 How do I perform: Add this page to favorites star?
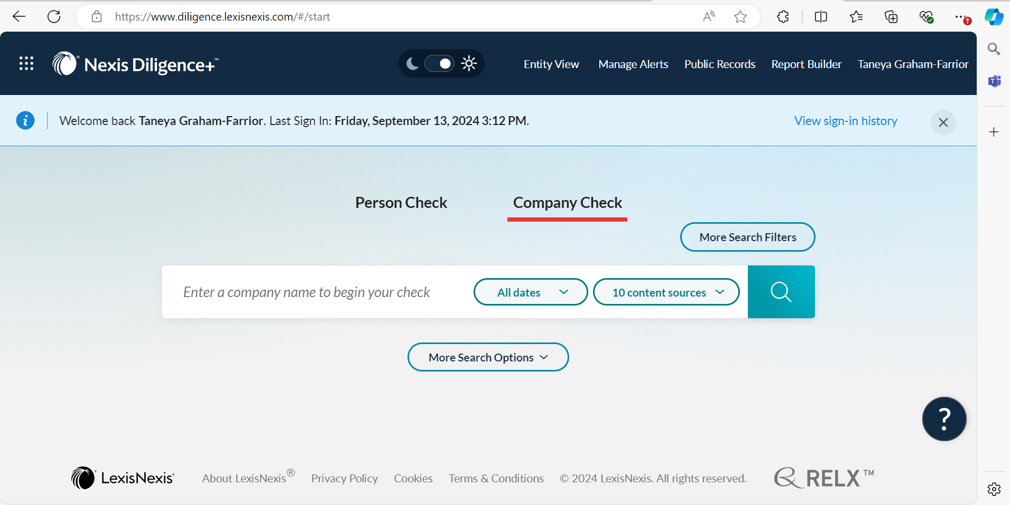tap(740, 17)
